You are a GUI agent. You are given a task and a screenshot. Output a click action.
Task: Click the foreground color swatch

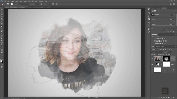click(x=1, y=61)
